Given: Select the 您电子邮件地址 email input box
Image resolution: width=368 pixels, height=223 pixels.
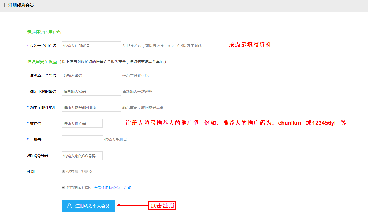Looking at the screenshot, I should click(91, 107).
